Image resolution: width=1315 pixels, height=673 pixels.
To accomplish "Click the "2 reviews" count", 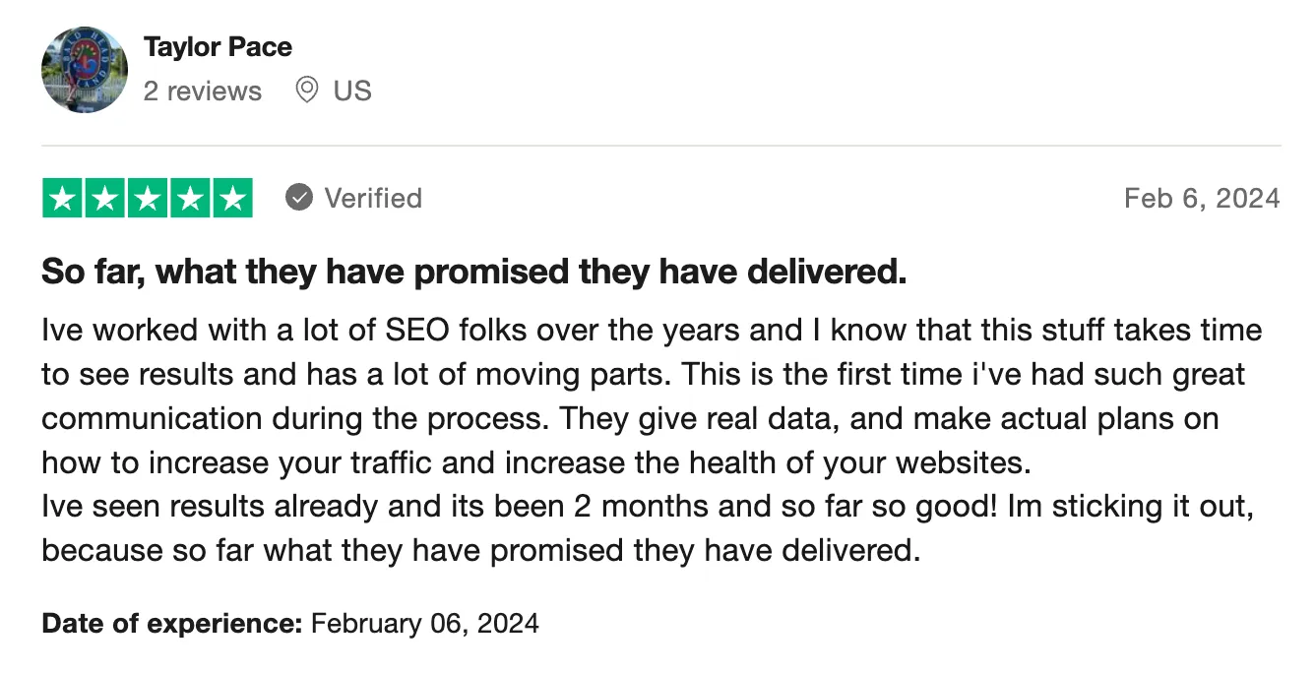I will tap(203, 92).
